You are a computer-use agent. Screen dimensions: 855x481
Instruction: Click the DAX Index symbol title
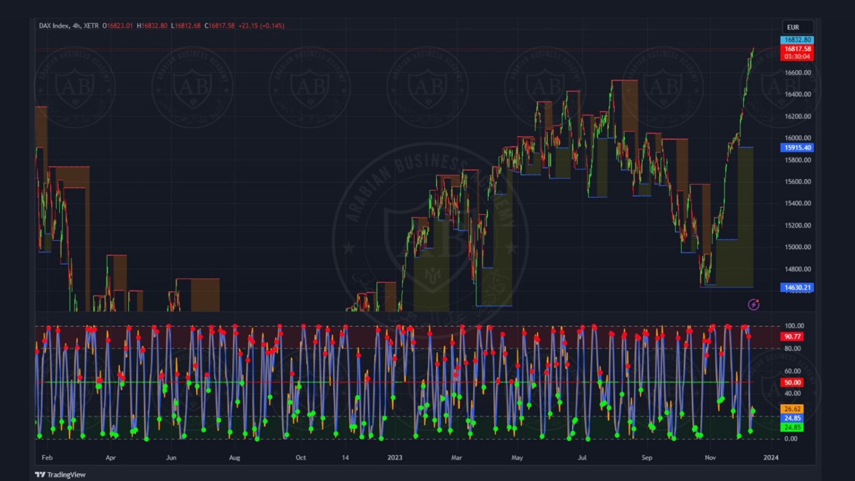tap(54, 26)
